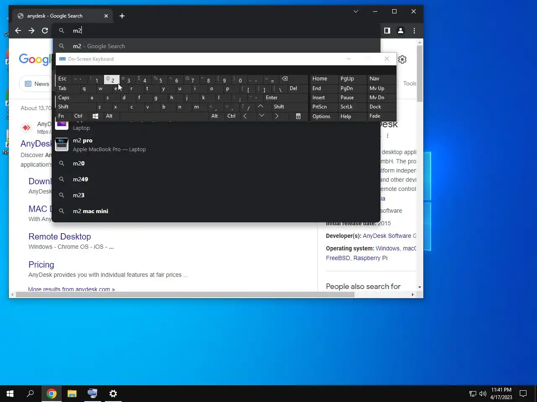537x402 pixels.
Task: Open Settings gear in taskbar
Action: point(113,394)
